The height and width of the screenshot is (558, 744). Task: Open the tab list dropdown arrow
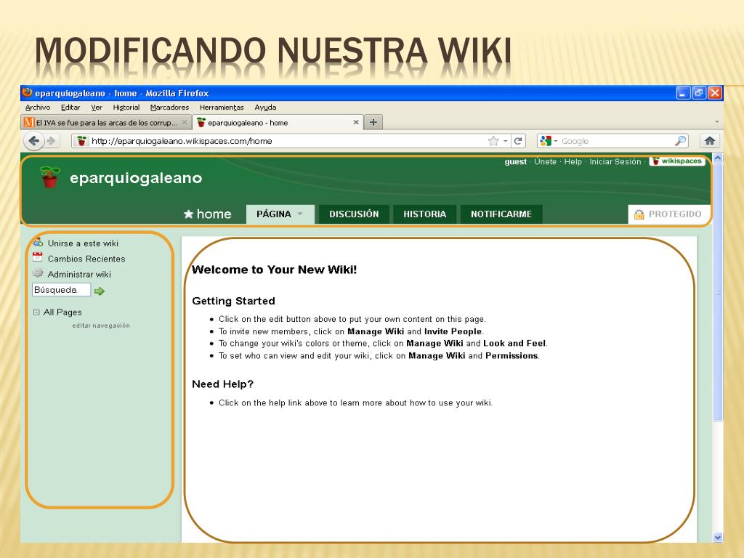click(717, 122)
